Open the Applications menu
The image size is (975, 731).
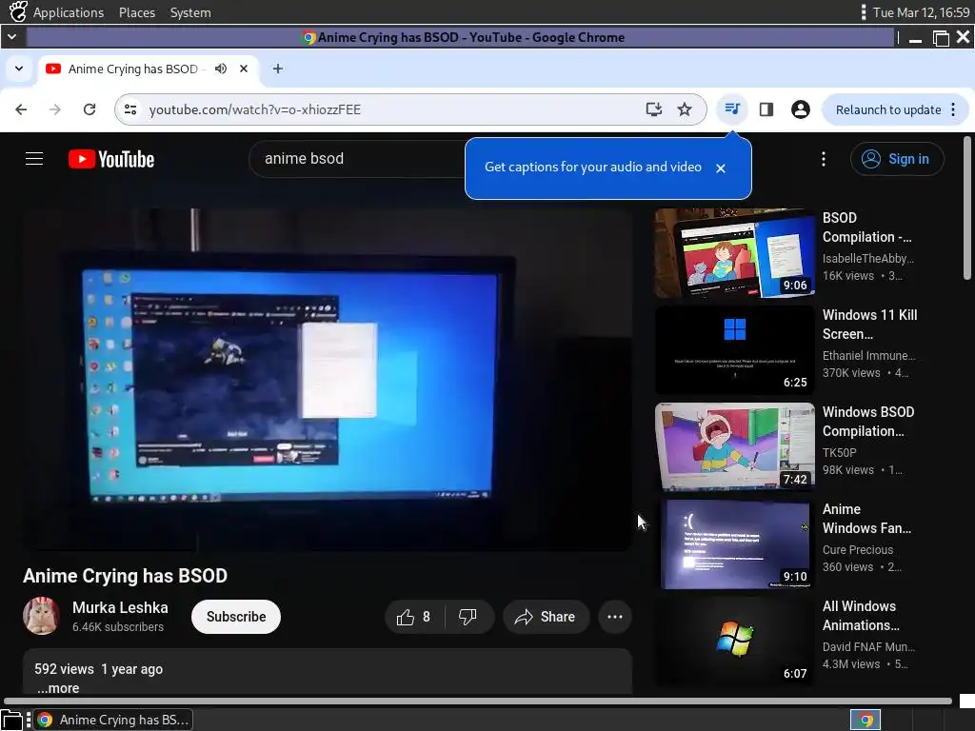click(x=69, y=12)
